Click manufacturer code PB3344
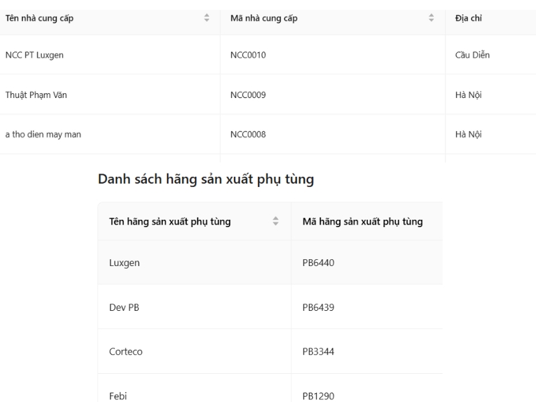The width and height of the screenshot is (536, 402). (x=318, y=352)
